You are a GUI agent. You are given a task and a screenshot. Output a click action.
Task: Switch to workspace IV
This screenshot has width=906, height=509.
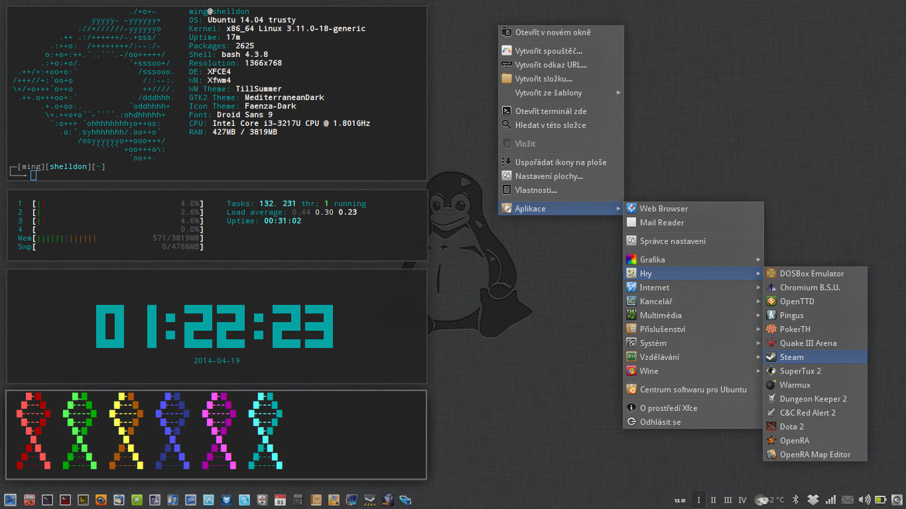(743, 500)
